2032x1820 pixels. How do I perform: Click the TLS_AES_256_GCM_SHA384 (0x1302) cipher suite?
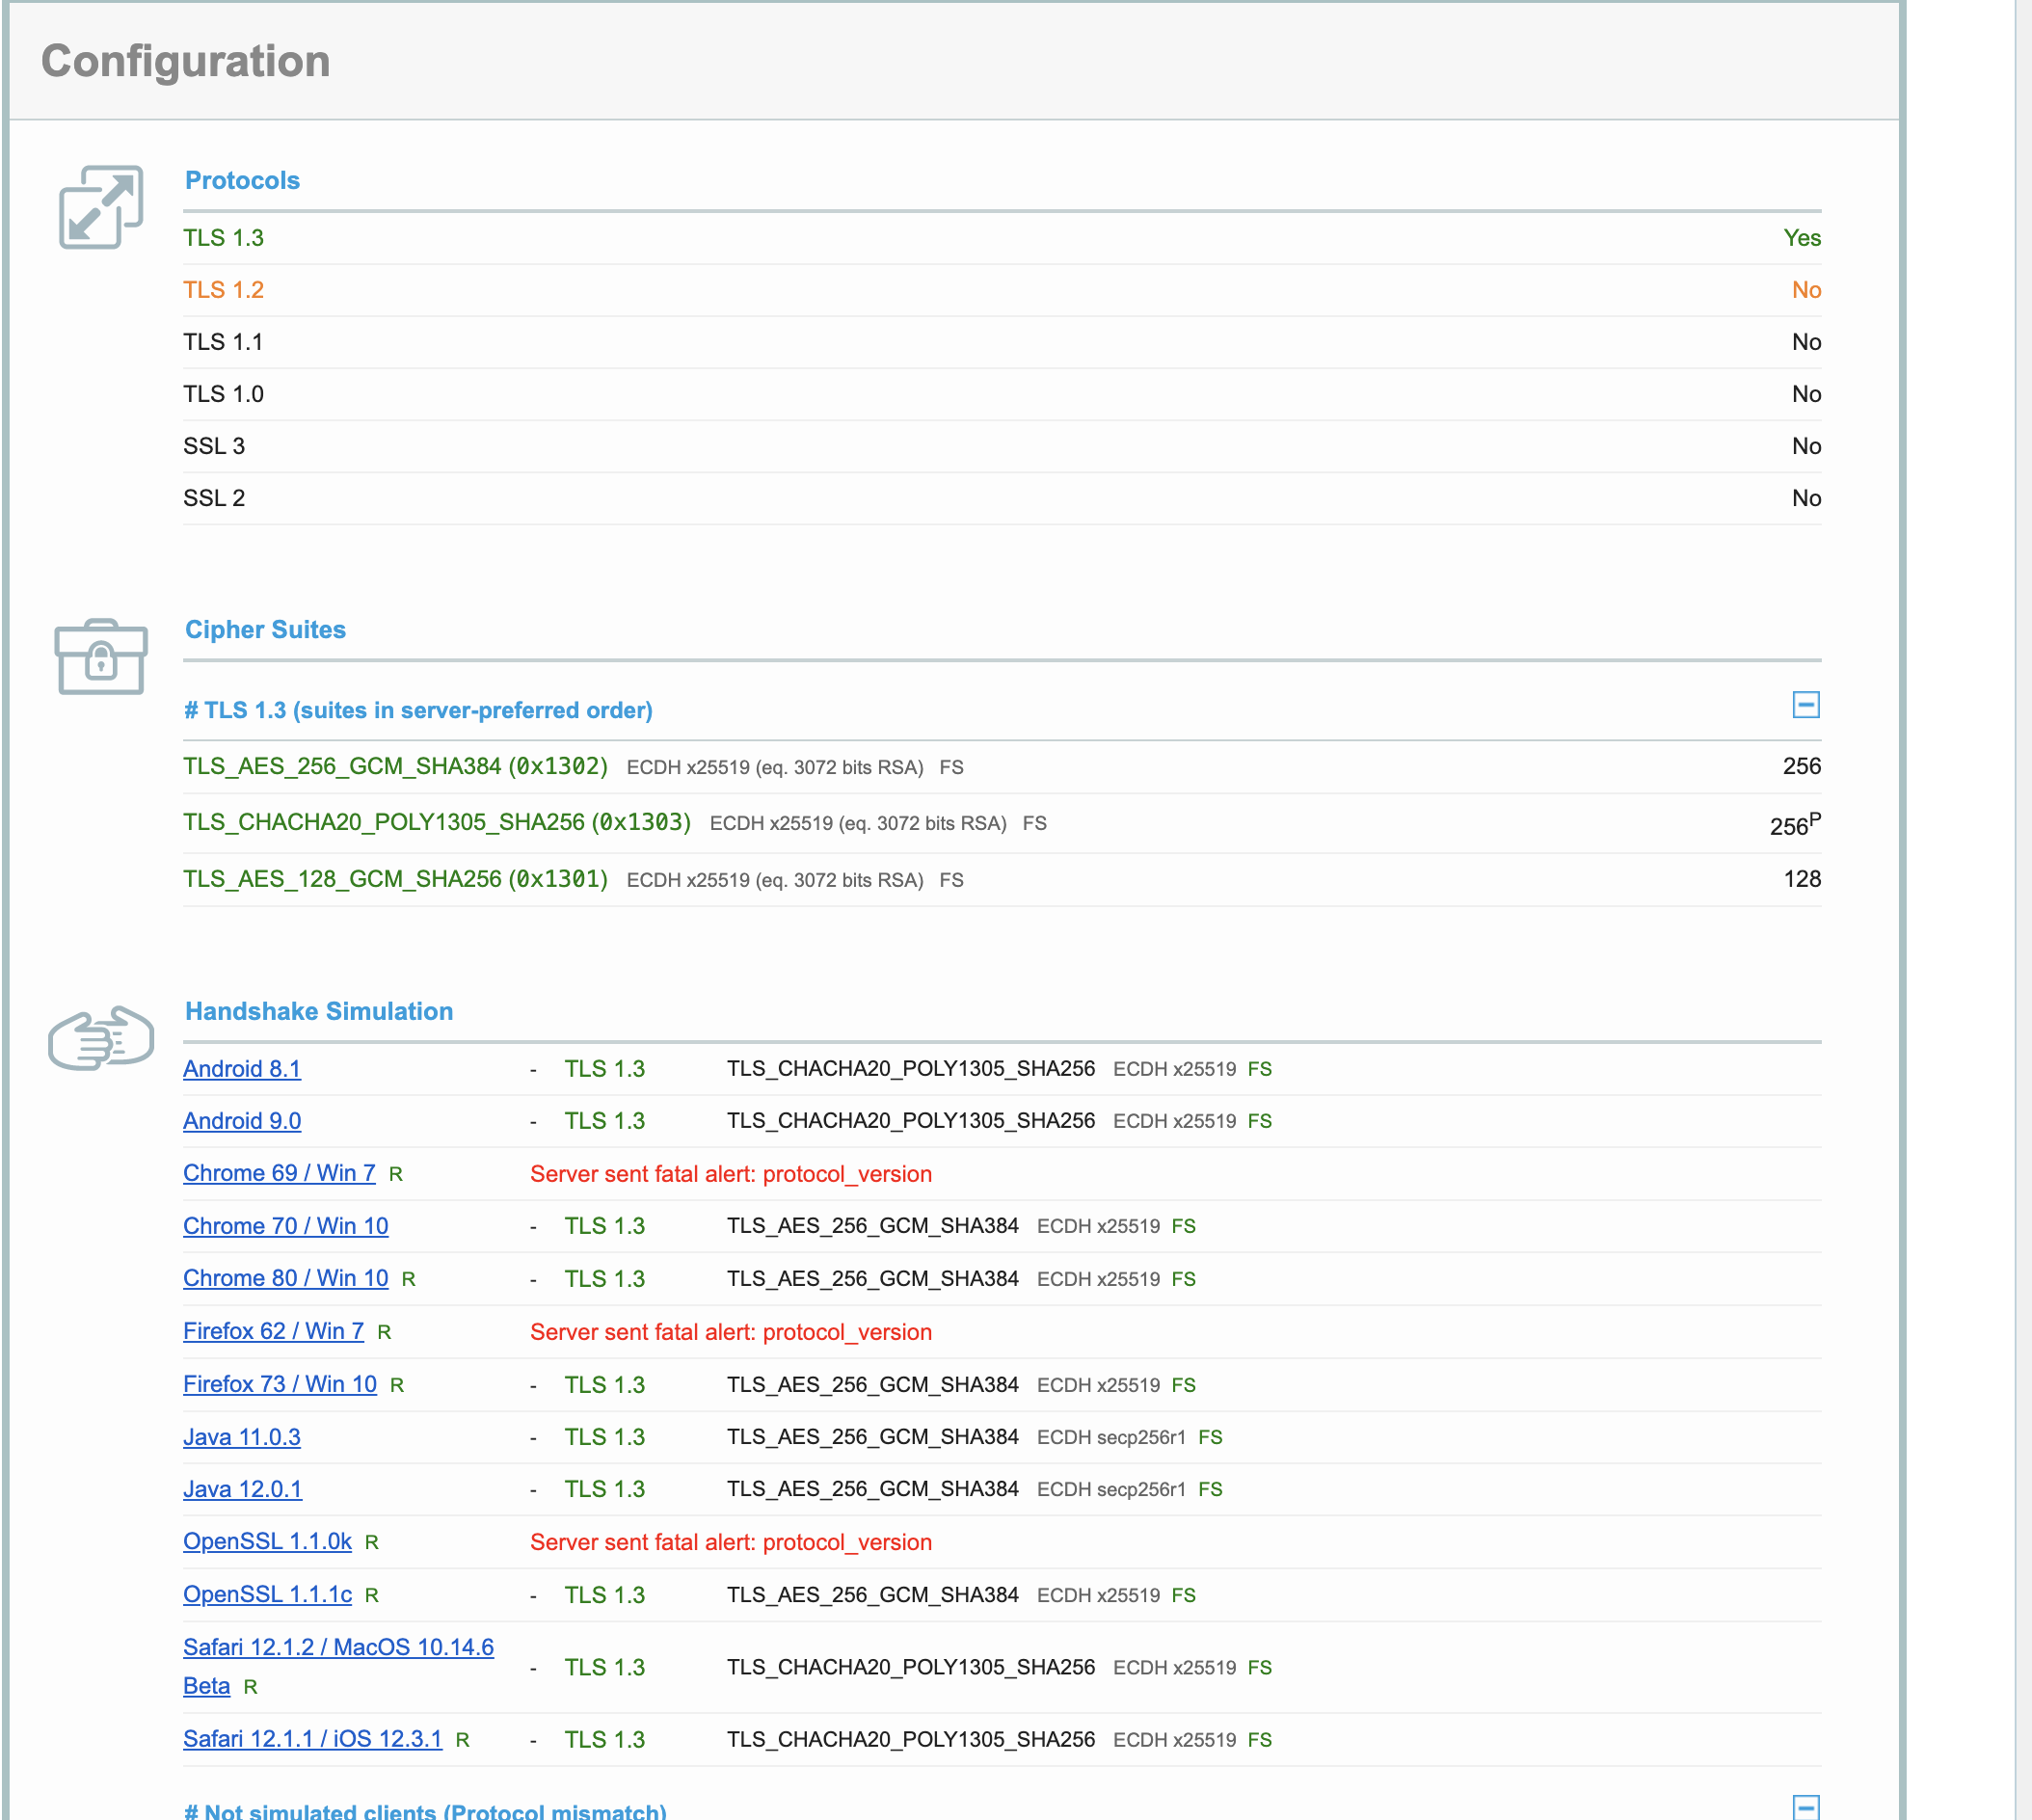tap(395, 766)
